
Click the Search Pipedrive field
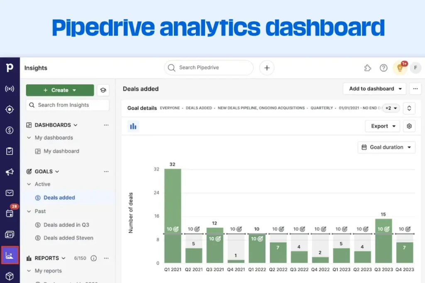(209, 68)
